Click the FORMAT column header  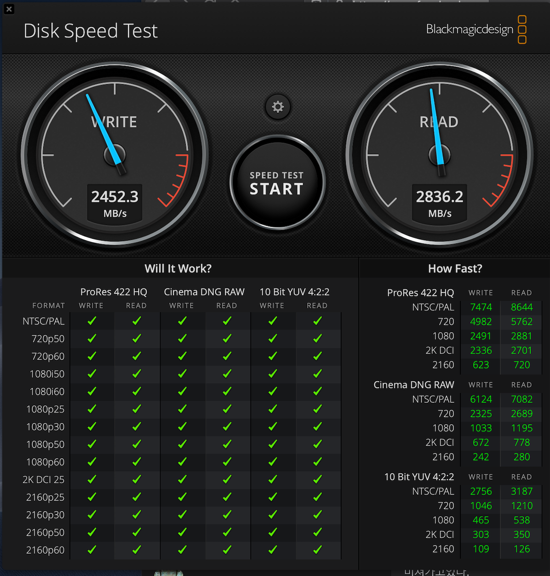pos(49,305)
